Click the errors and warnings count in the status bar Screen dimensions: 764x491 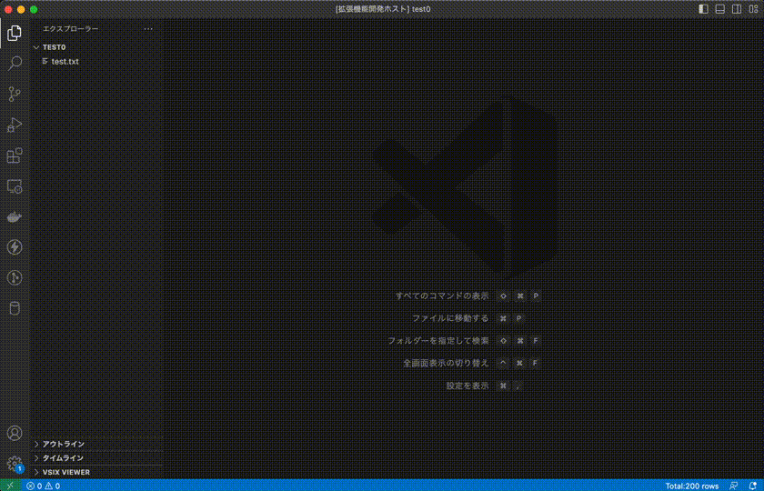click(44, 486)
